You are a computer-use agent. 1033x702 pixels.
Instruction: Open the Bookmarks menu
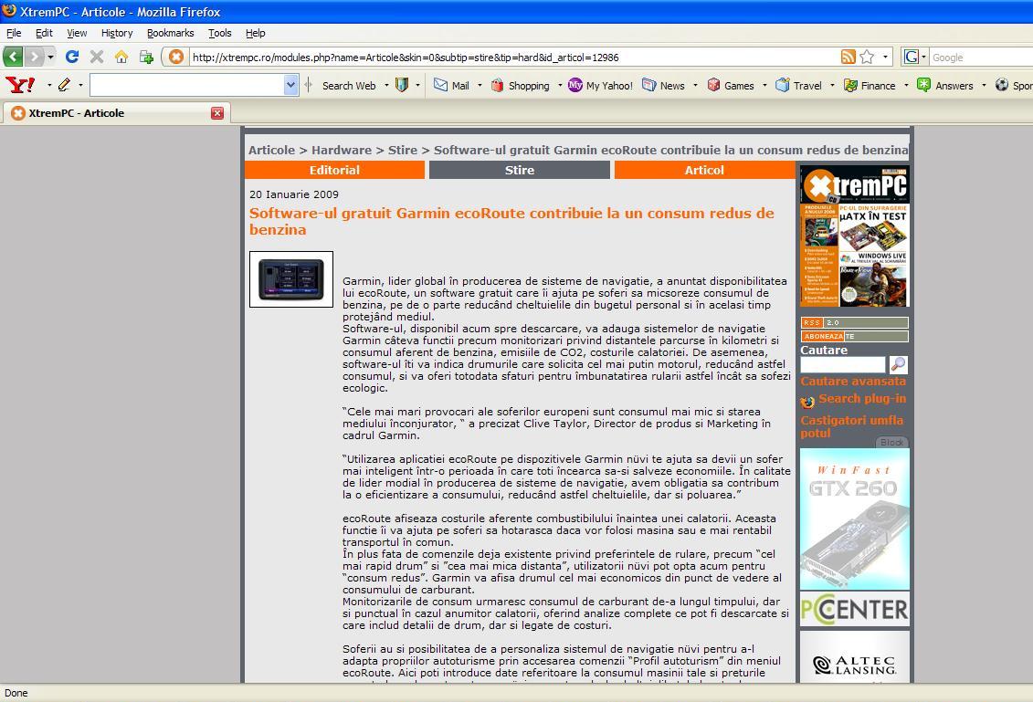[x=170, y=33]
